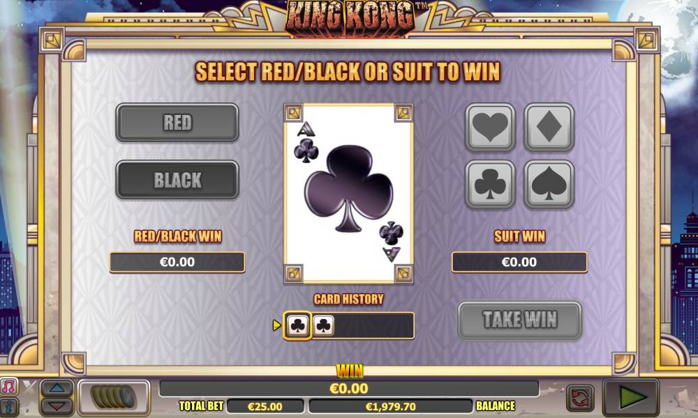This screenshot has height=418, width=698.
Task: Decrease bet with the red down arrow
Action: tap(57, 405)
